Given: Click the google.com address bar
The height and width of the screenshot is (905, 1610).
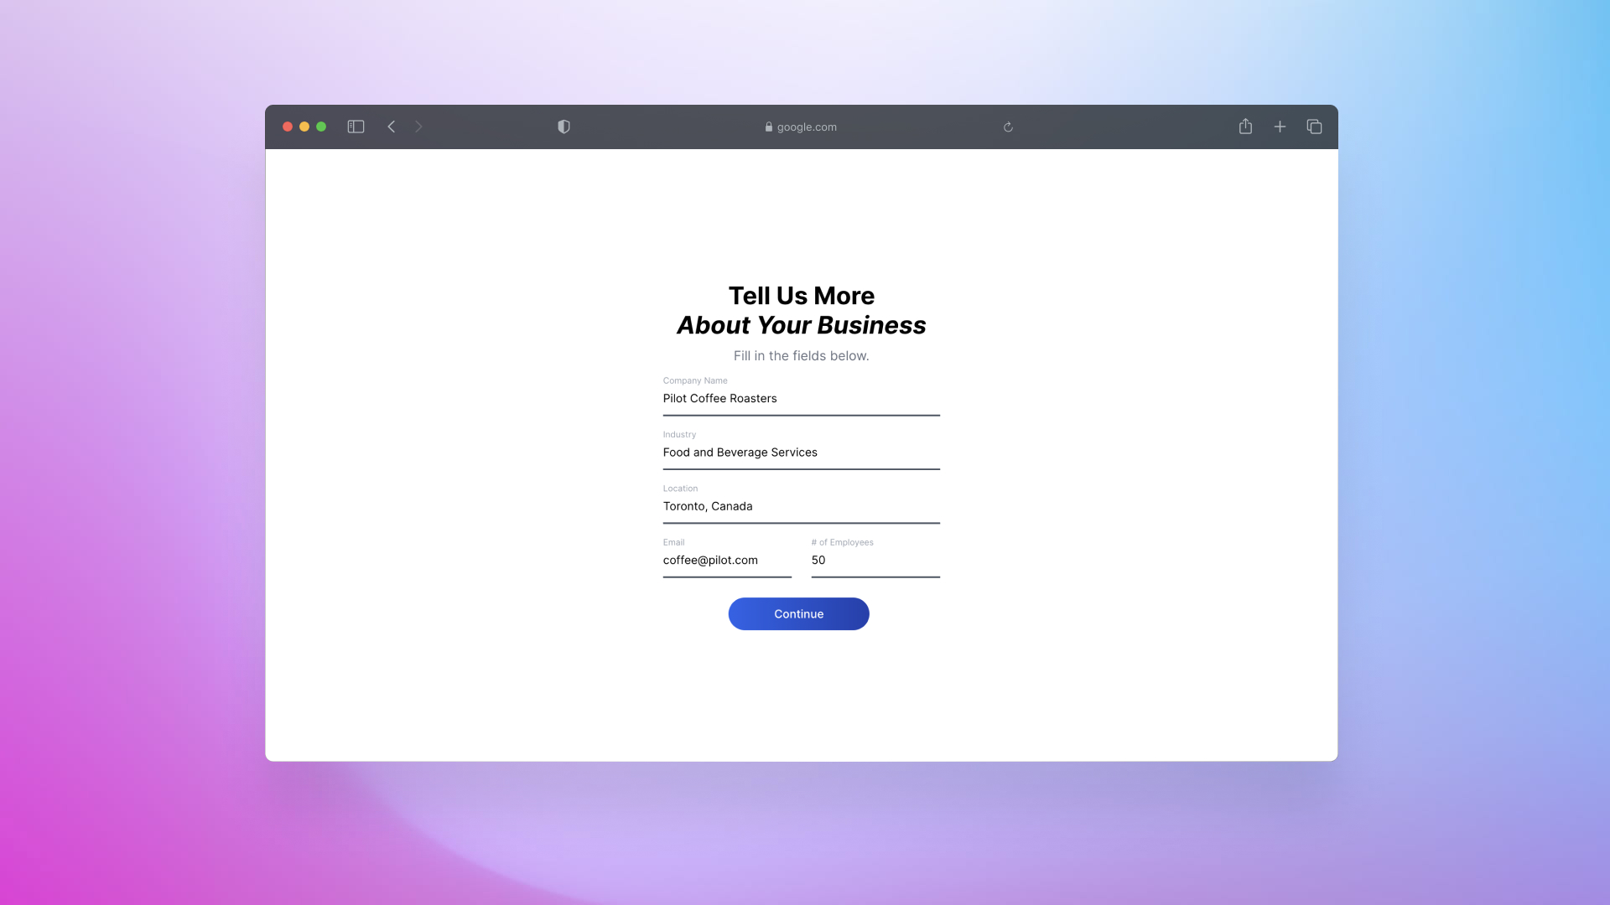Looking at the screenshot, I should [806, 127].
